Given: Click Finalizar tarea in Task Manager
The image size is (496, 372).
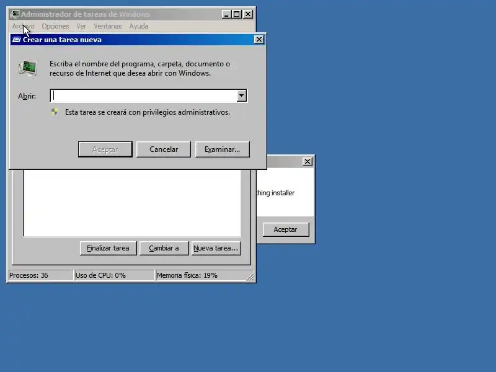Looking at the screenshot, I should click(108, 249).
